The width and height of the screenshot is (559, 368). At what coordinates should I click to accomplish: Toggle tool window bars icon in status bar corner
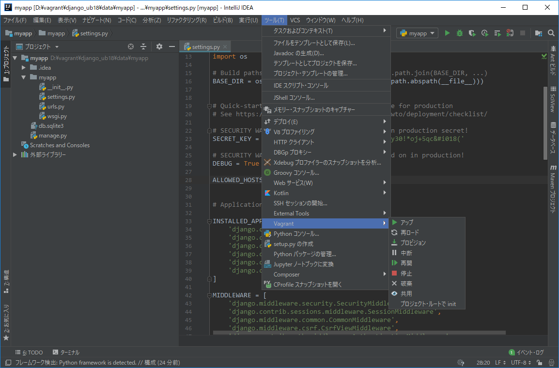8,363
